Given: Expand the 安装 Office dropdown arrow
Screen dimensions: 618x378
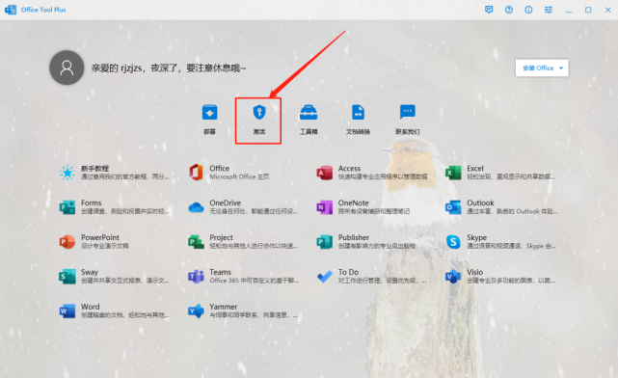Looking at the screenshot, I should (561, 68).
